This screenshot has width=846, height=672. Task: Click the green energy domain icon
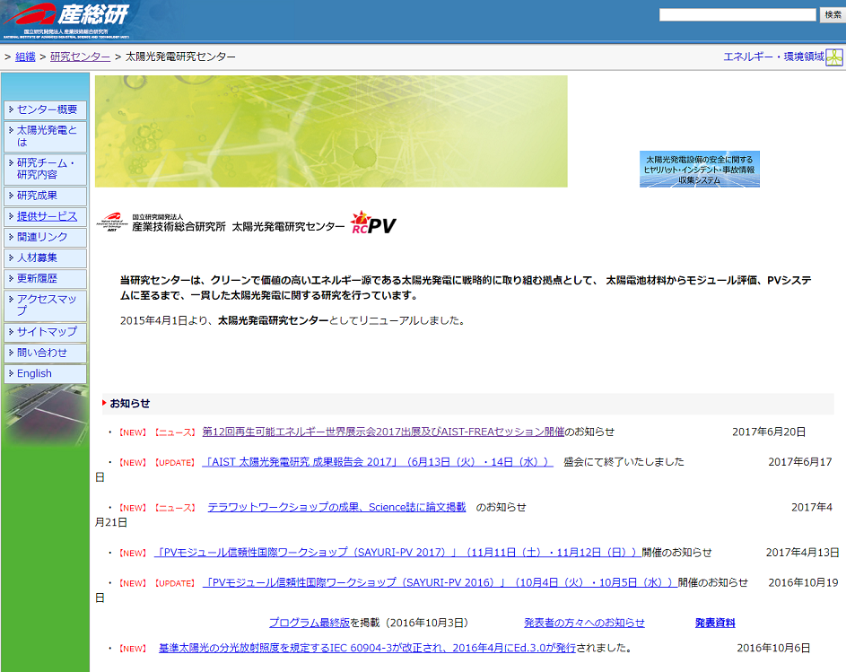click(834, 57)
